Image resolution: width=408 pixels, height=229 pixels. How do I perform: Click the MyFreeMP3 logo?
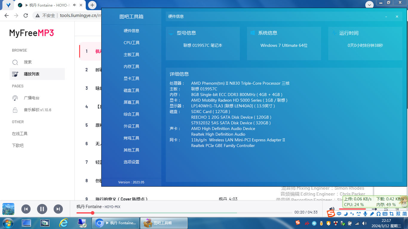31,33
